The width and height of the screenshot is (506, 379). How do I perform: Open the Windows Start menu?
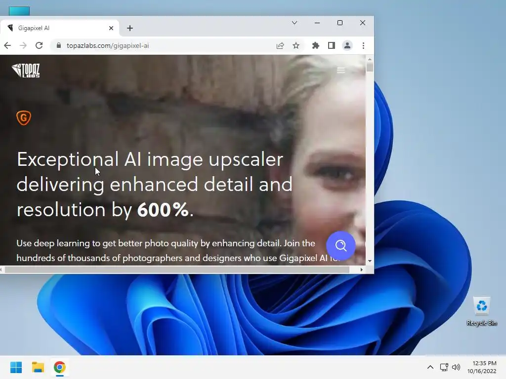(x=16, y=367)
